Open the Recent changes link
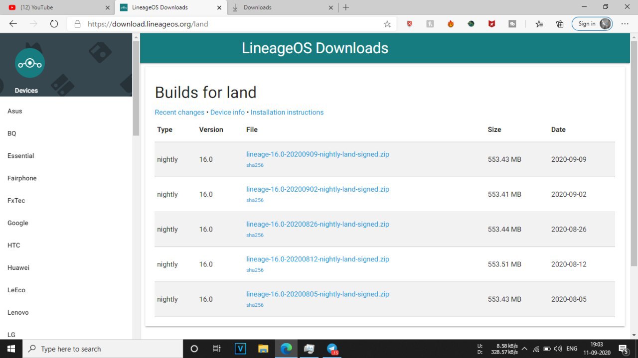 pyautogui.click(x=179, y=113)
